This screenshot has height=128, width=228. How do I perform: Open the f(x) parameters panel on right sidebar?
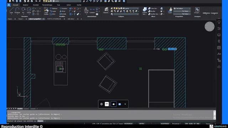coord(219,54)
